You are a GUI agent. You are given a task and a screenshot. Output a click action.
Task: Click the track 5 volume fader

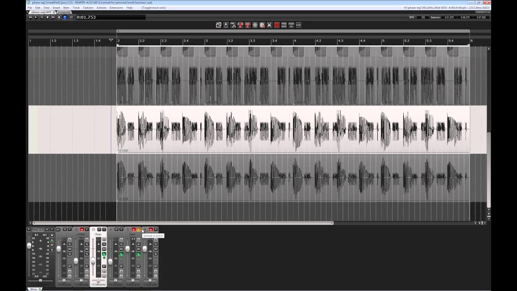[x=127, y=249]
